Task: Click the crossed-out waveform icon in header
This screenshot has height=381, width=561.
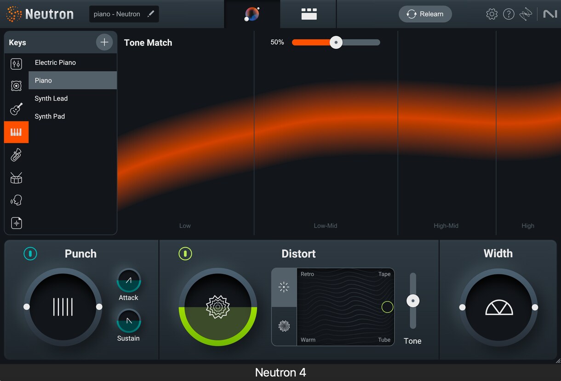Action: (526, 14)
